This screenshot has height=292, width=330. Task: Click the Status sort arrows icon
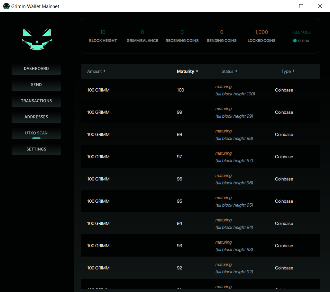236,71
